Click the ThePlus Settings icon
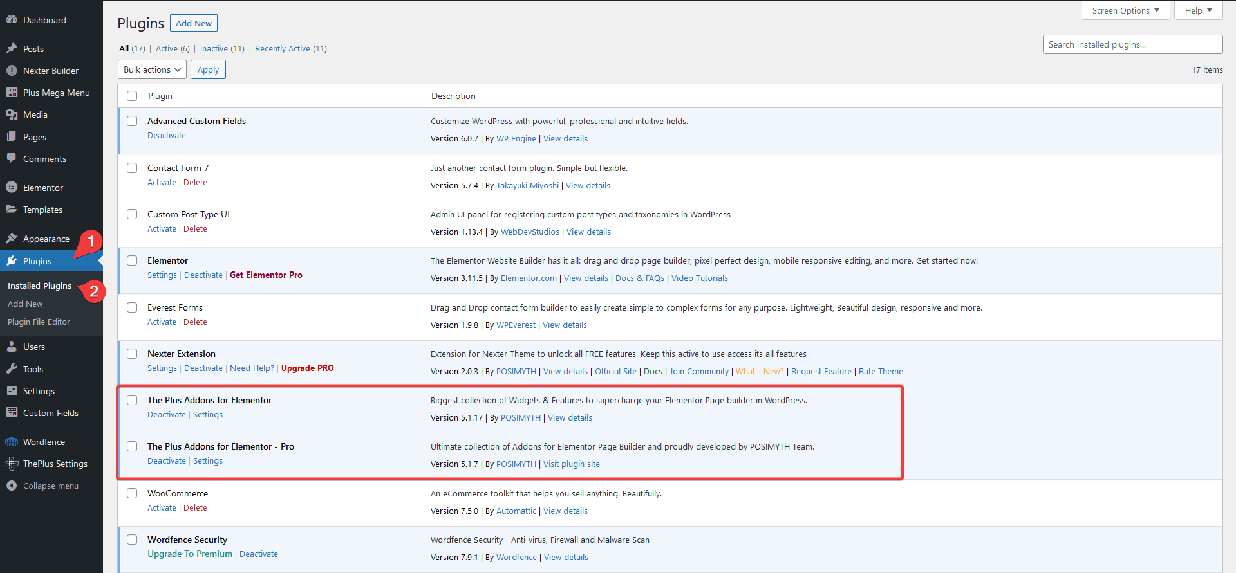The image size is (1236, 573). (12, 464)
